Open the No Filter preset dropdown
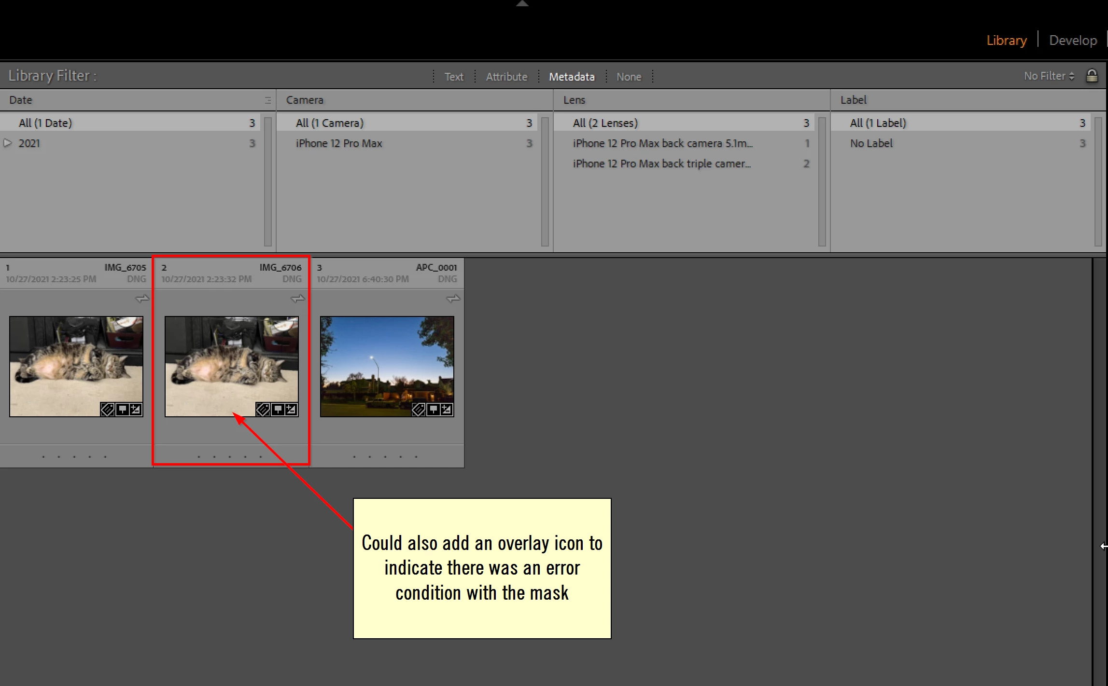 (1049, 76)
